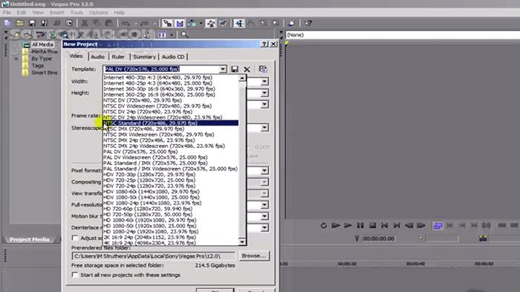Select NTSC Standard (720x486, 29.970 fps)
This screenshot has width=520, height=292.
[170, 123]
